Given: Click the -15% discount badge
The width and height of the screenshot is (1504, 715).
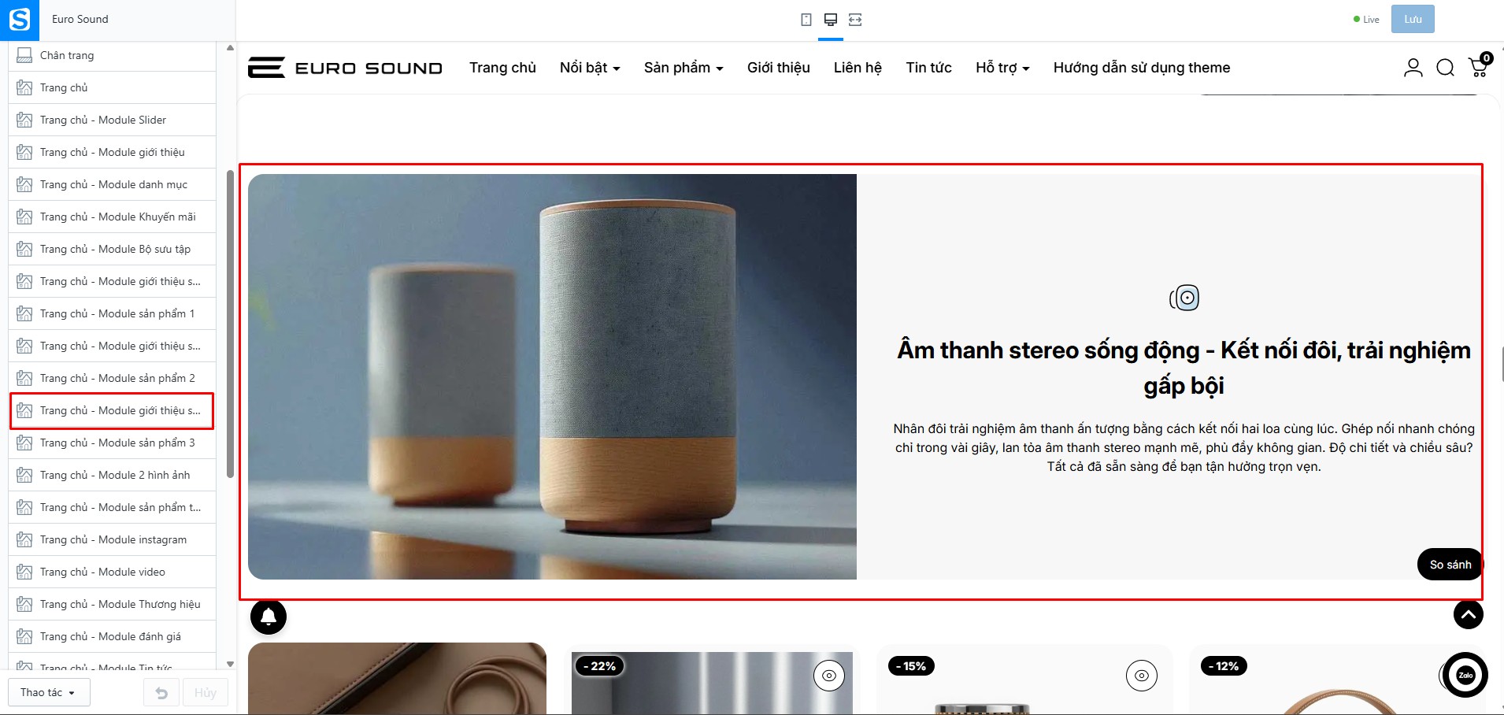Looking at the screenshot, I should (911, 666).
